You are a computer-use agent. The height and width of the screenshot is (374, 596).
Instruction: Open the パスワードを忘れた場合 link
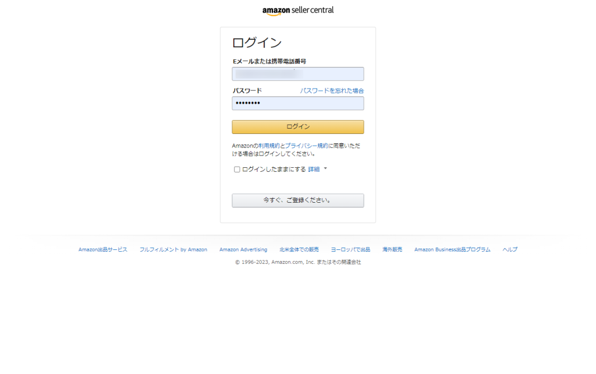[x=332, y=91]
